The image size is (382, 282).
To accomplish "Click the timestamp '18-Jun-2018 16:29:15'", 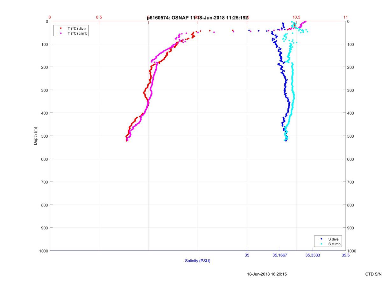I will click(x=267, y=274).
